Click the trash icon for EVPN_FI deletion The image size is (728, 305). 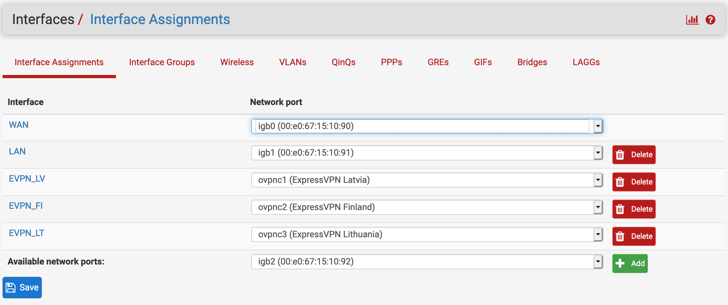click(620, 209)
